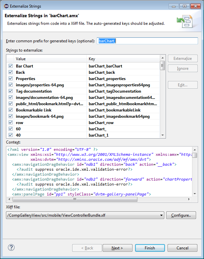Image resolution: width=204 pixels, height=259 pixels.
Task: Click the Edit... button
Action: pos(183,85)
